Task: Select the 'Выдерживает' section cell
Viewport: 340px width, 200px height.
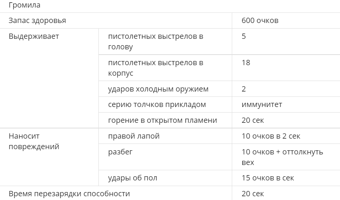Action: (x=34, y=37)
